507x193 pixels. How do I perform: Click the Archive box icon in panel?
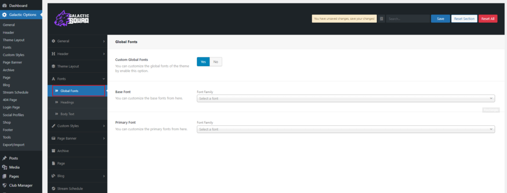53,151
